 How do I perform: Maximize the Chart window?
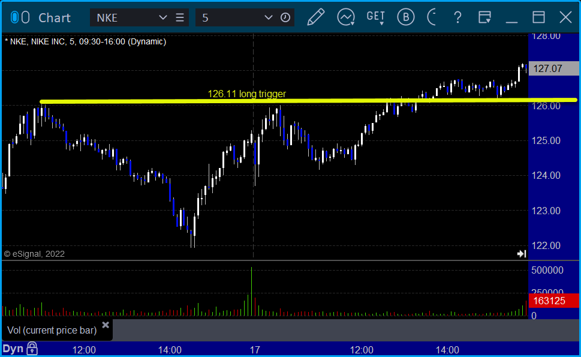pos(538,17)
